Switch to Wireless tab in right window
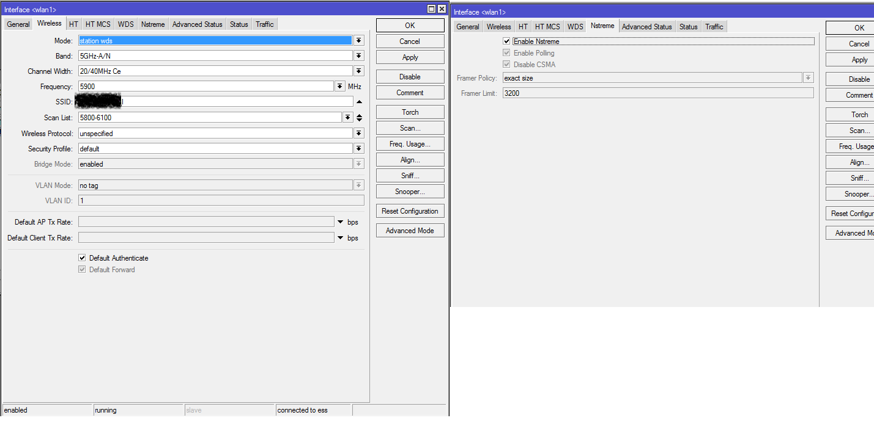 point(498,27)
